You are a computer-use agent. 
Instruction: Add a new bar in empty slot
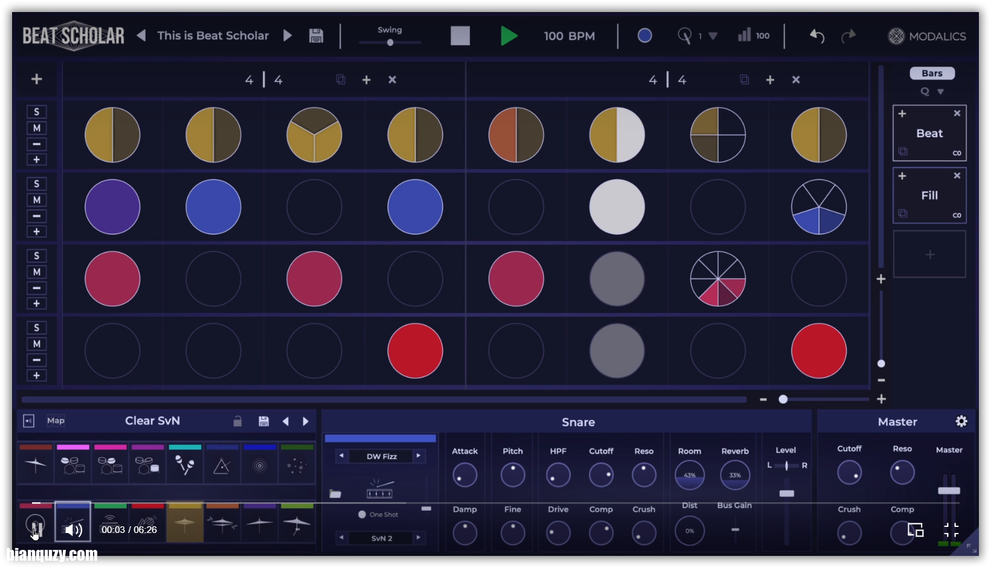(x=929, y=254)
